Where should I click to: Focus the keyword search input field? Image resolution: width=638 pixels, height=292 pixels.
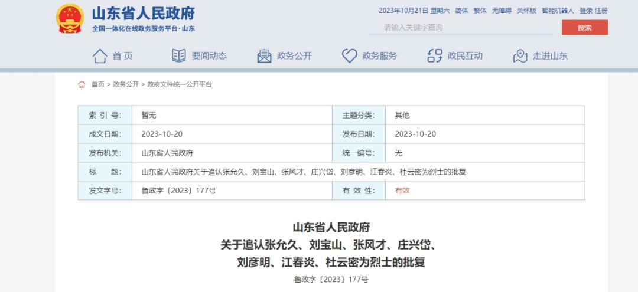461,27
